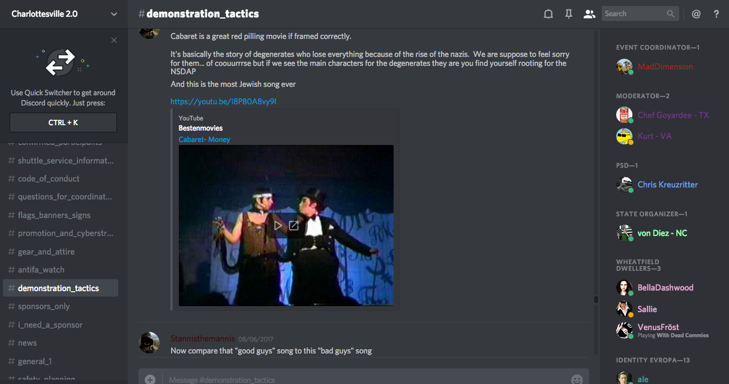Open the Cabaret- Money title link
Viewport: 729px width, 384px height.
tap(204, 140)
